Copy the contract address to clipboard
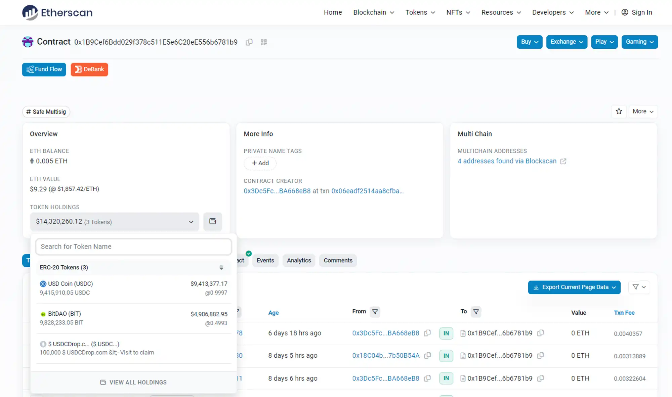The height and width of the screenshot is (397, 672). (249, 42)
